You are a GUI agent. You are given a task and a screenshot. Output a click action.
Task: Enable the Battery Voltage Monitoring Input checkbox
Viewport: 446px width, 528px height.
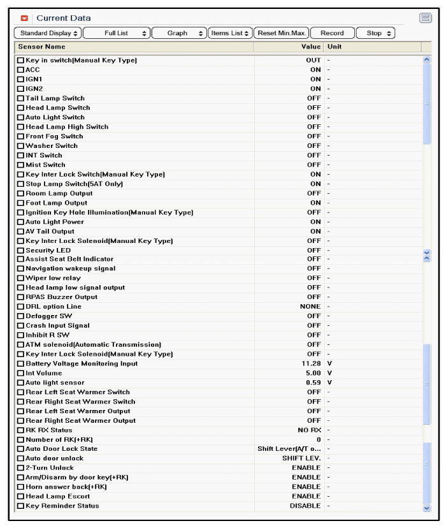coord(20,363)
